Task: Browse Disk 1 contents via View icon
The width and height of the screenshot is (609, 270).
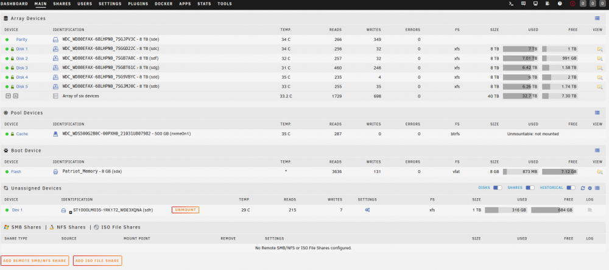Action: click(600, 49)
